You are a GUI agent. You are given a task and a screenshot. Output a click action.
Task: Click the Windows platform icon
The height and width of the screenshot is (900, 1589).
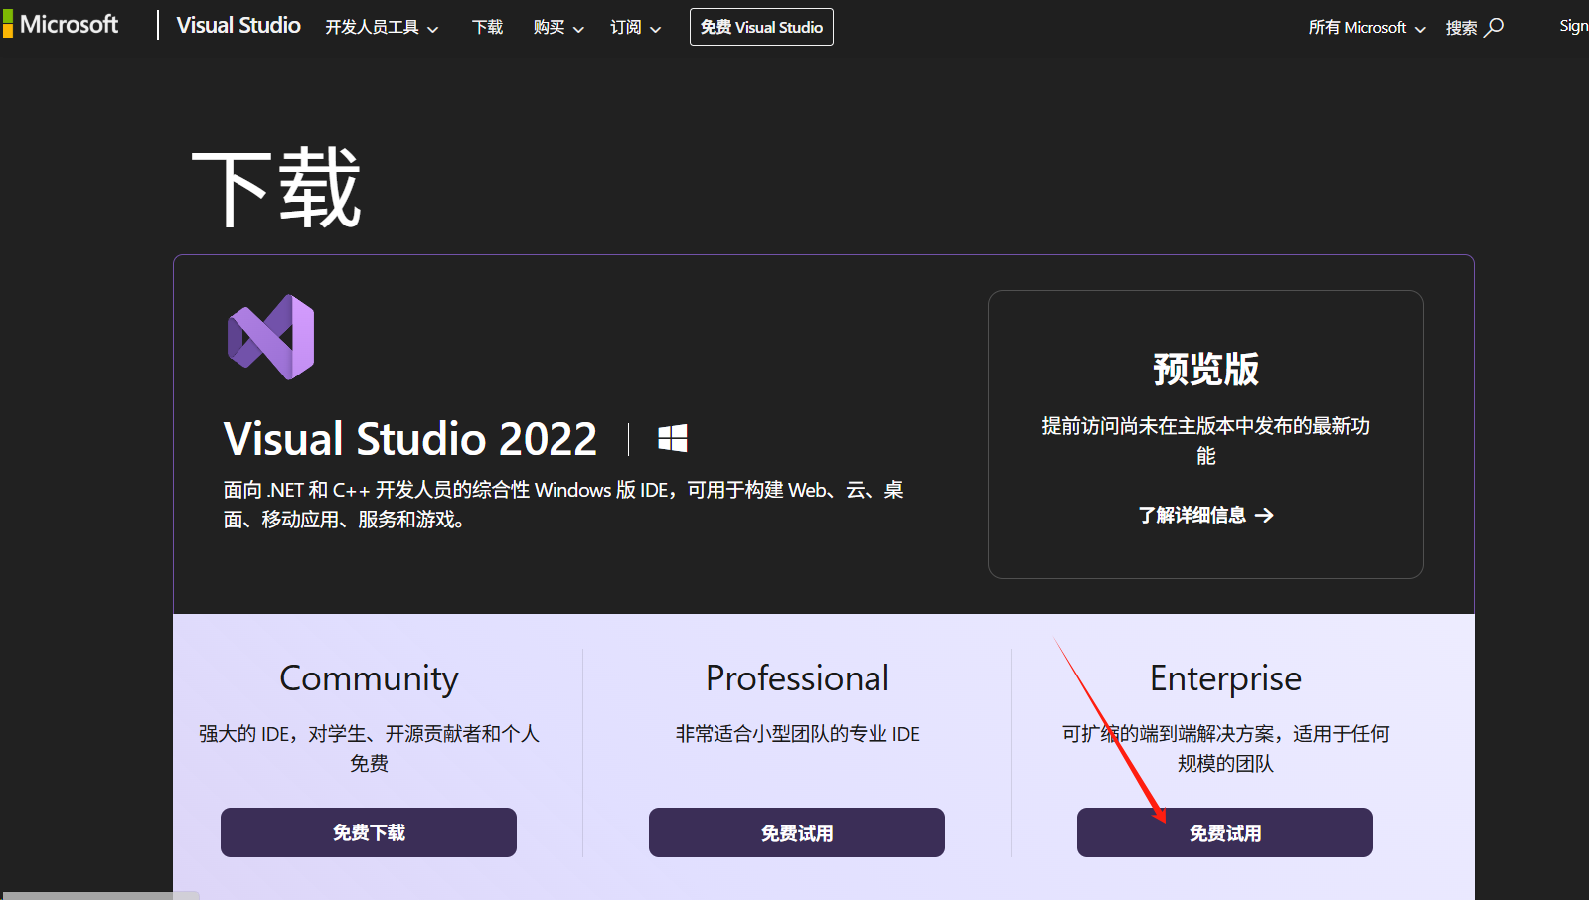(673, 438)
